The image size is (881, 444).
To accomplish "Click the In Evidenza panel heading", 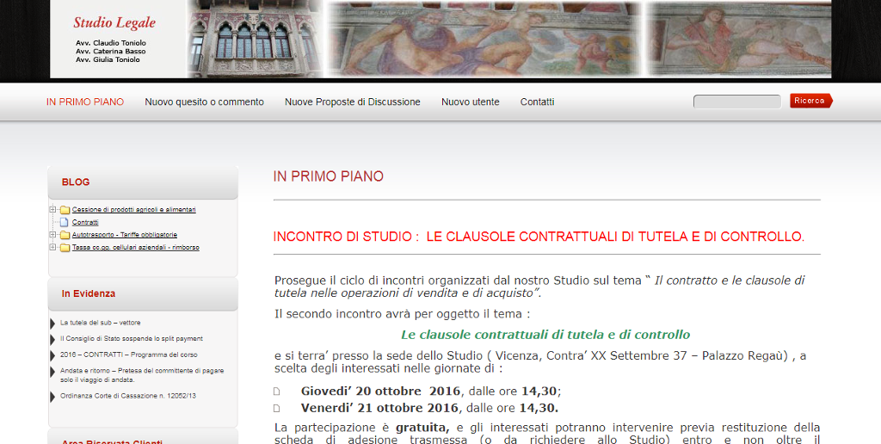I will (x=89, y=293).
